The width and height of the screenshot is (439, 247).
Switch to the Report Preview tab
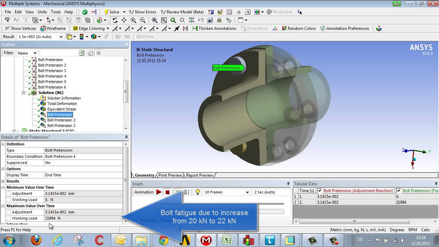tap(200, 175)
